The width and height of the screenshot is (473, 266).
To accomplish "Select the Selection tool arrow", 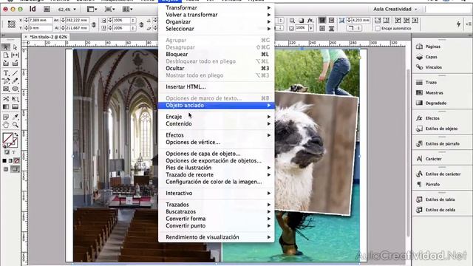I will pyautogui.click(x=6, y=47).
